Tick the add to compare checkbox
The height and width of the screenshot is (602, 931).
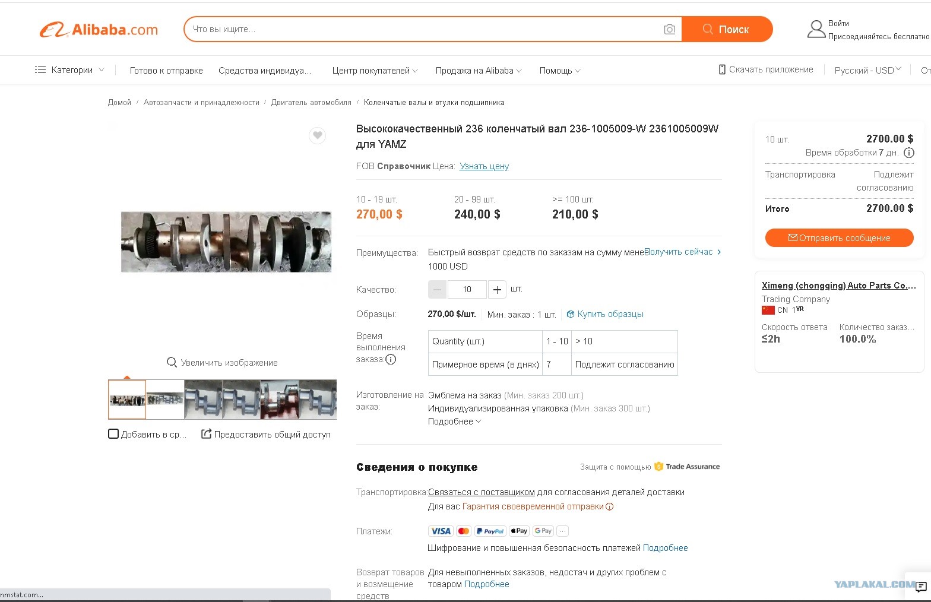(x=113, y=434)
